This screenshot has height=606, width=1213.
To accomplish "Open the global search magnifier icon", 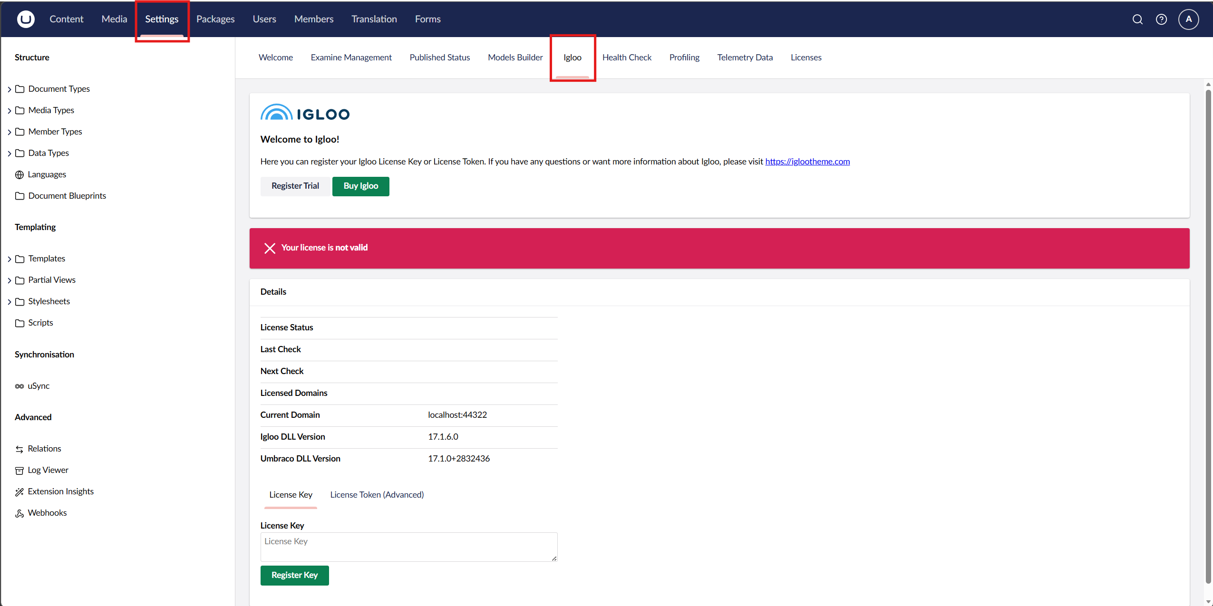I will point(1137,19).
